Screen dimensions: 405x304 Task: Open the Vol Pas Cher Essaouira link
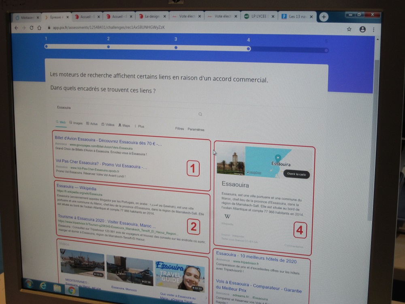[x=101, y=164]
